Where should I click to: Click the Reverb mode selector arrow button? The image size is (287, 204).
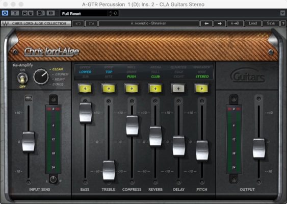click(155, 89)
